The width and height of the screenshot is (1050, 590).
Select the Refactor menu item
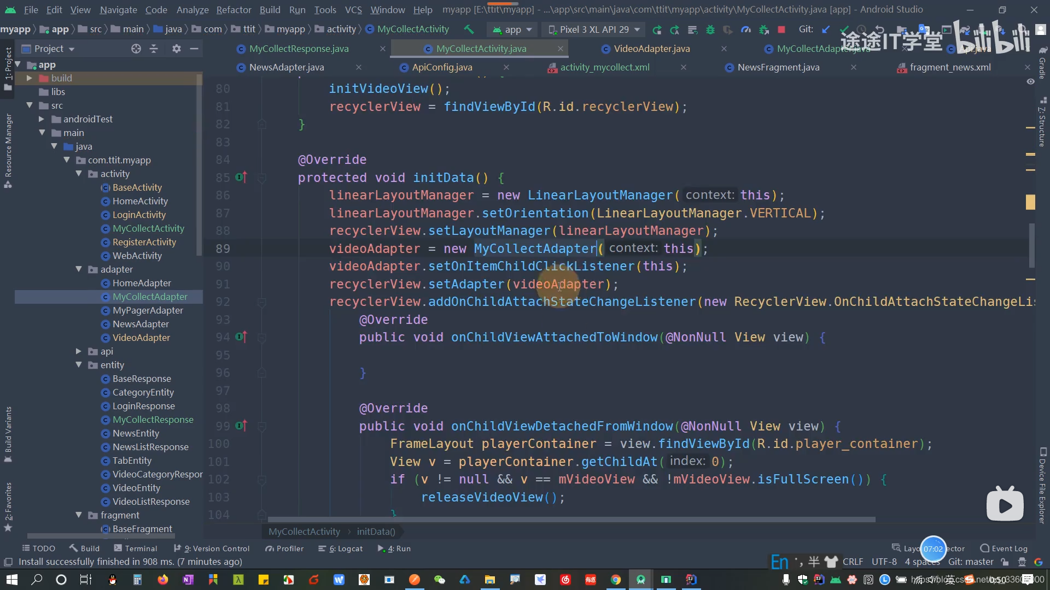click(x=233, y=9)
